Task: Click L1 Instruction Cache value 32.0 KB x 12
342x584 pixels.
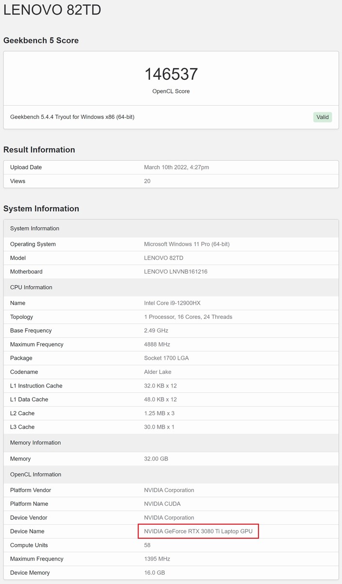Action: pyautogui.click(x=160, y=386)
